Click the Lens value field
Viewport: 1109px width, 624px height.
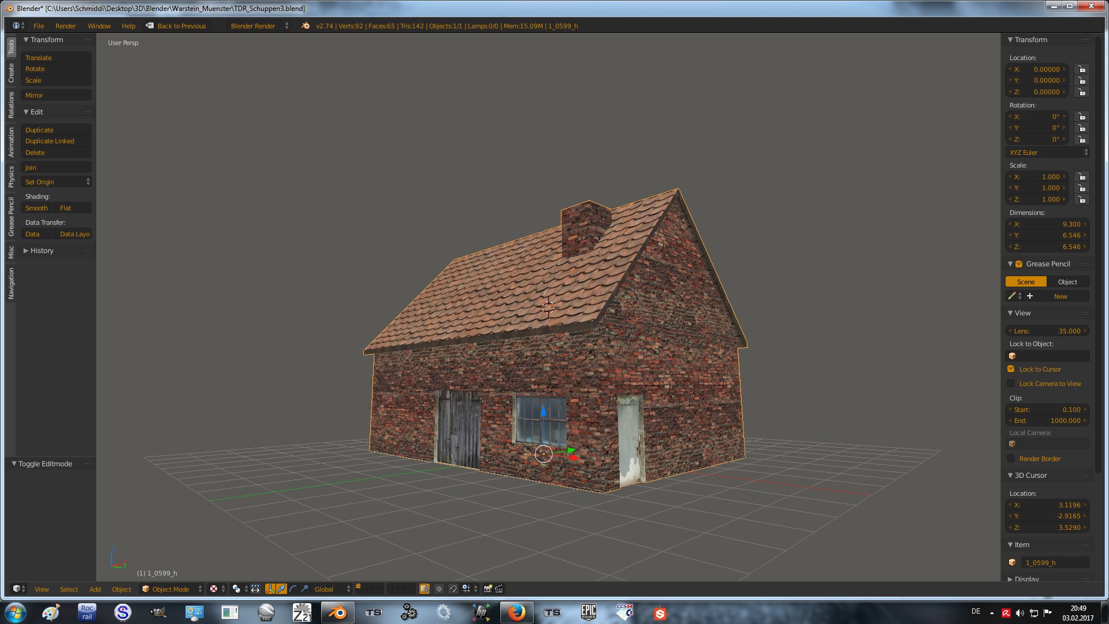pyautogui.click(x=1047, y=331)
